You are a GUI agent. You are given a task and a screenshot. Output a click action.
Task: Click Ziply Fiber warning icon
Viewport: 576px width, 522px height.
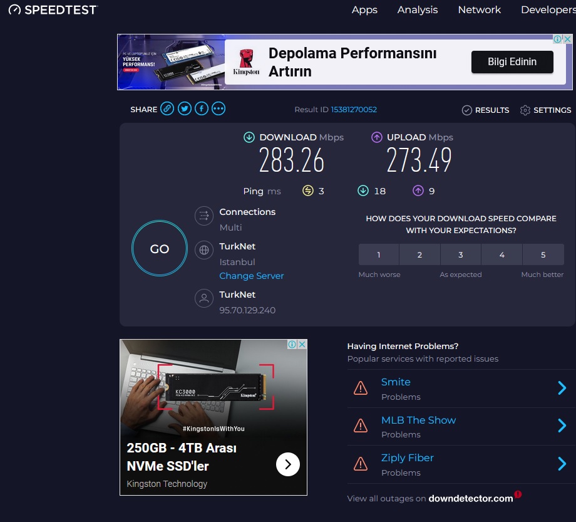click(x=361, y=464)
